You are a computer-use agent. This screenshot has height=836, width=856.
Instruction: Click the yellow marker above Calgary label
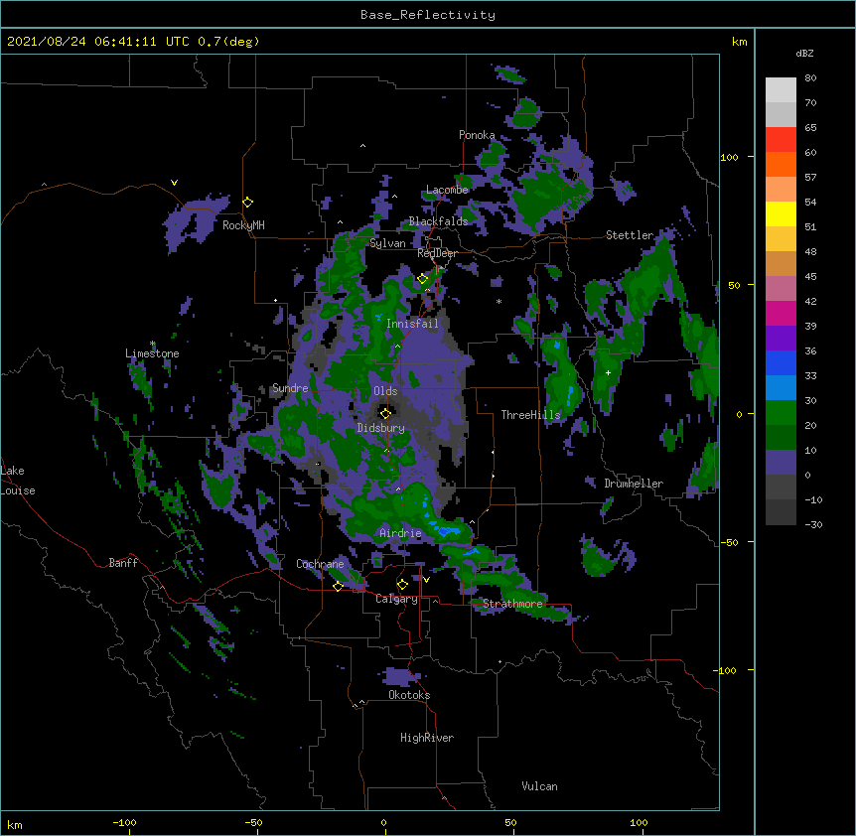coord(402,585)
